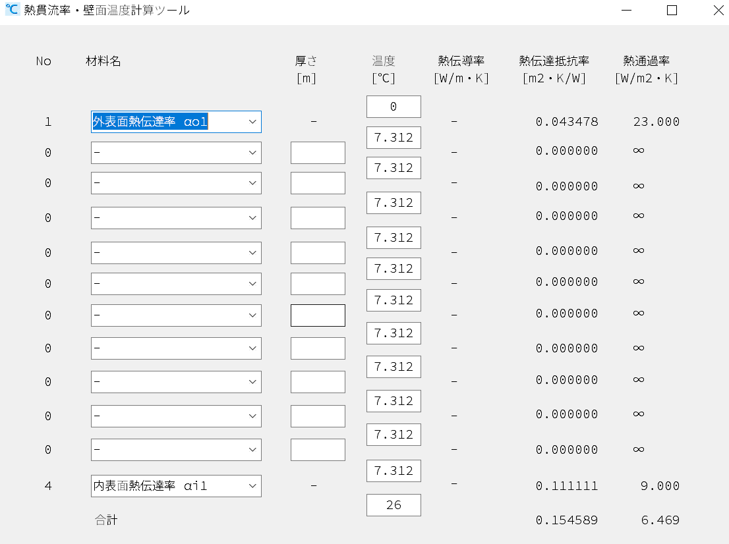This screenshot has height=544, width=729.
Task: Click the row number 1
Action: click(48, 122)
